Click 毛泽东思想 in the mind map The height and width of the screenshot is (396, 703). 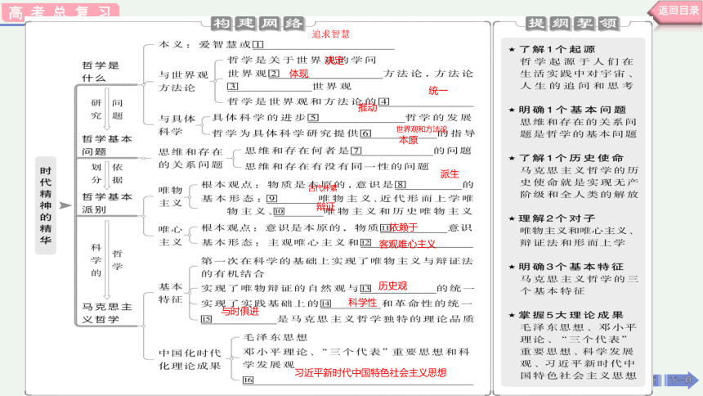[x=275, y=337]
